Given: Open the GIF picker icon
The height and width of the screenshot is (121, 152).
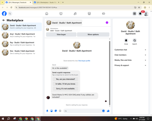Looking at the screenshot, I should (60, 111).
